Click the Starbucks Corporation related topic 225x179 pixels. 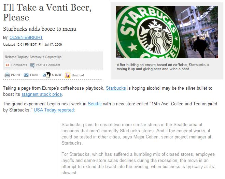[x=46, y=57]
